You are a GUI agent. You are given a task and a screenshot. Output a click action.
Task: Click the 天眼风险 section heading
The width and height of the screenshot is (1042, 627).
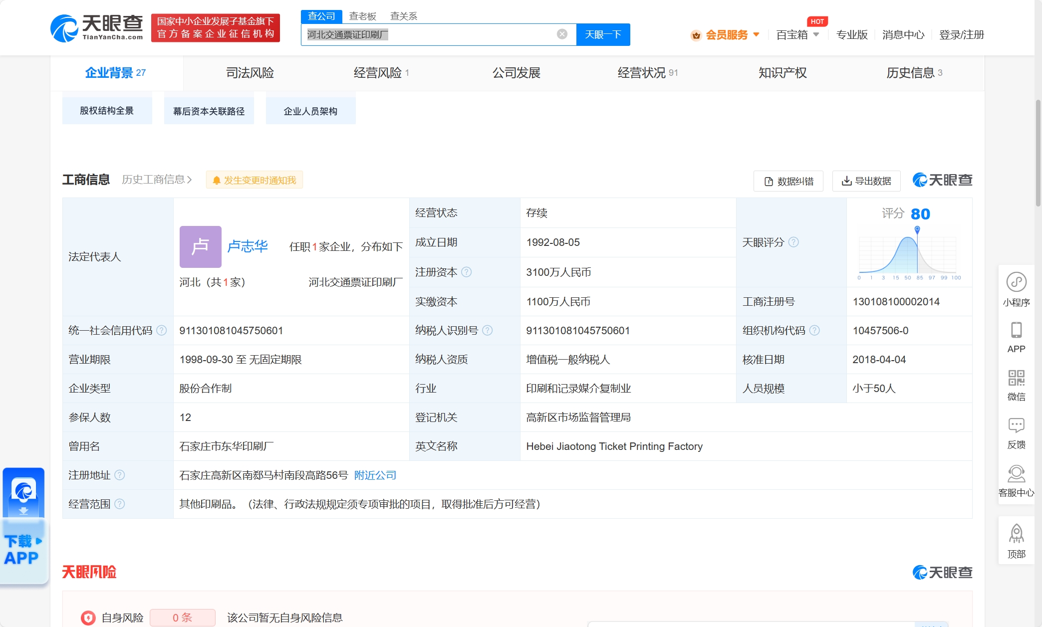(89, 572)
